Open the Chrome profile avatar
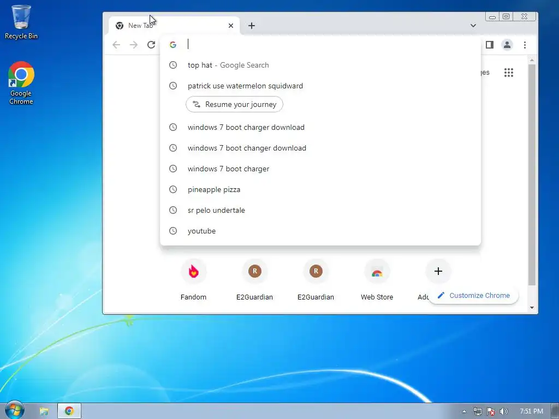Image resolution: width=559 pixels, height=419 pixels. tap(507, 45)
